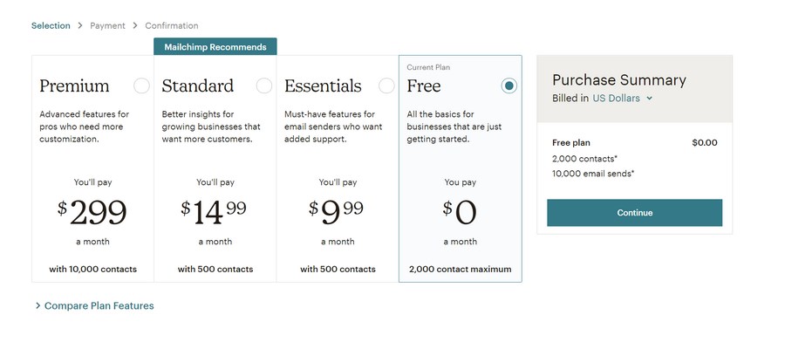This screenshot has width=785, height=349.
Task: Select the Premium plan radio button
Action: (142, 86)
